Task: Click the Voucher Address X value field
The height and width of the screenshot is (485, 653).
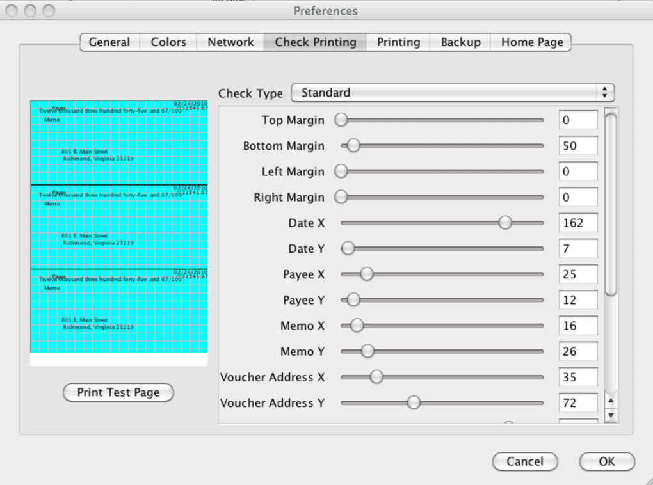Action: point(578,377)
